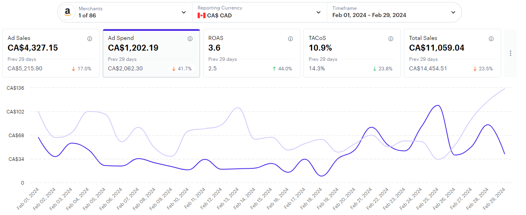Image resolution: width=526 pixels, height=215 pixels.
Task: Click the Amazon logo icon in Merchants
Action: point(68,12)
